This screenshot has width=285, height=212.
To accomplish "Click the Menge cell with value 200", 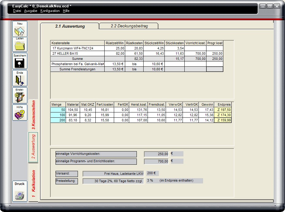I will point(58,120).
